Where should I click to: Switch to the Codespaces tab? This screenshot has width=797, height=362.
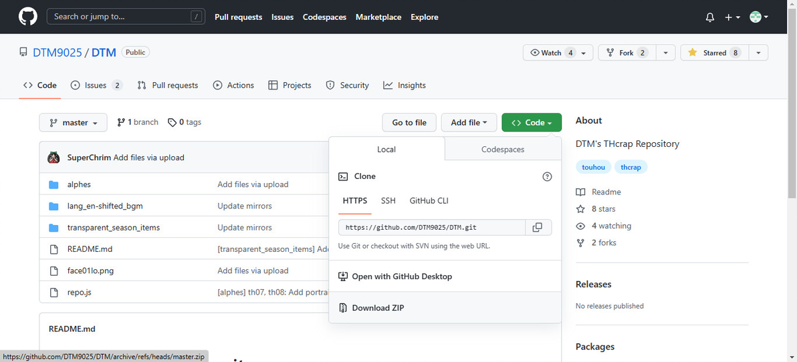pyautogui.click(x=503, y=150)
